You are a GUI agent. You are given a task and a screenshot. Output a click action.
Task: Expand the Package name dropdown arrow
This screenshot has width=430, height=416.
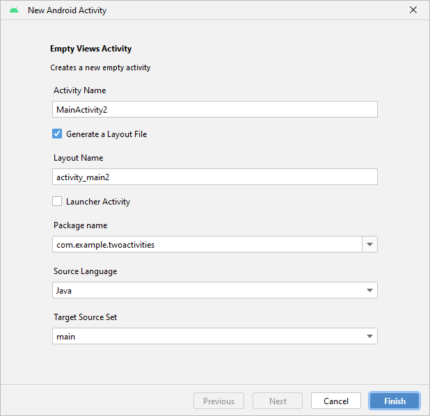tap(370, 244)
